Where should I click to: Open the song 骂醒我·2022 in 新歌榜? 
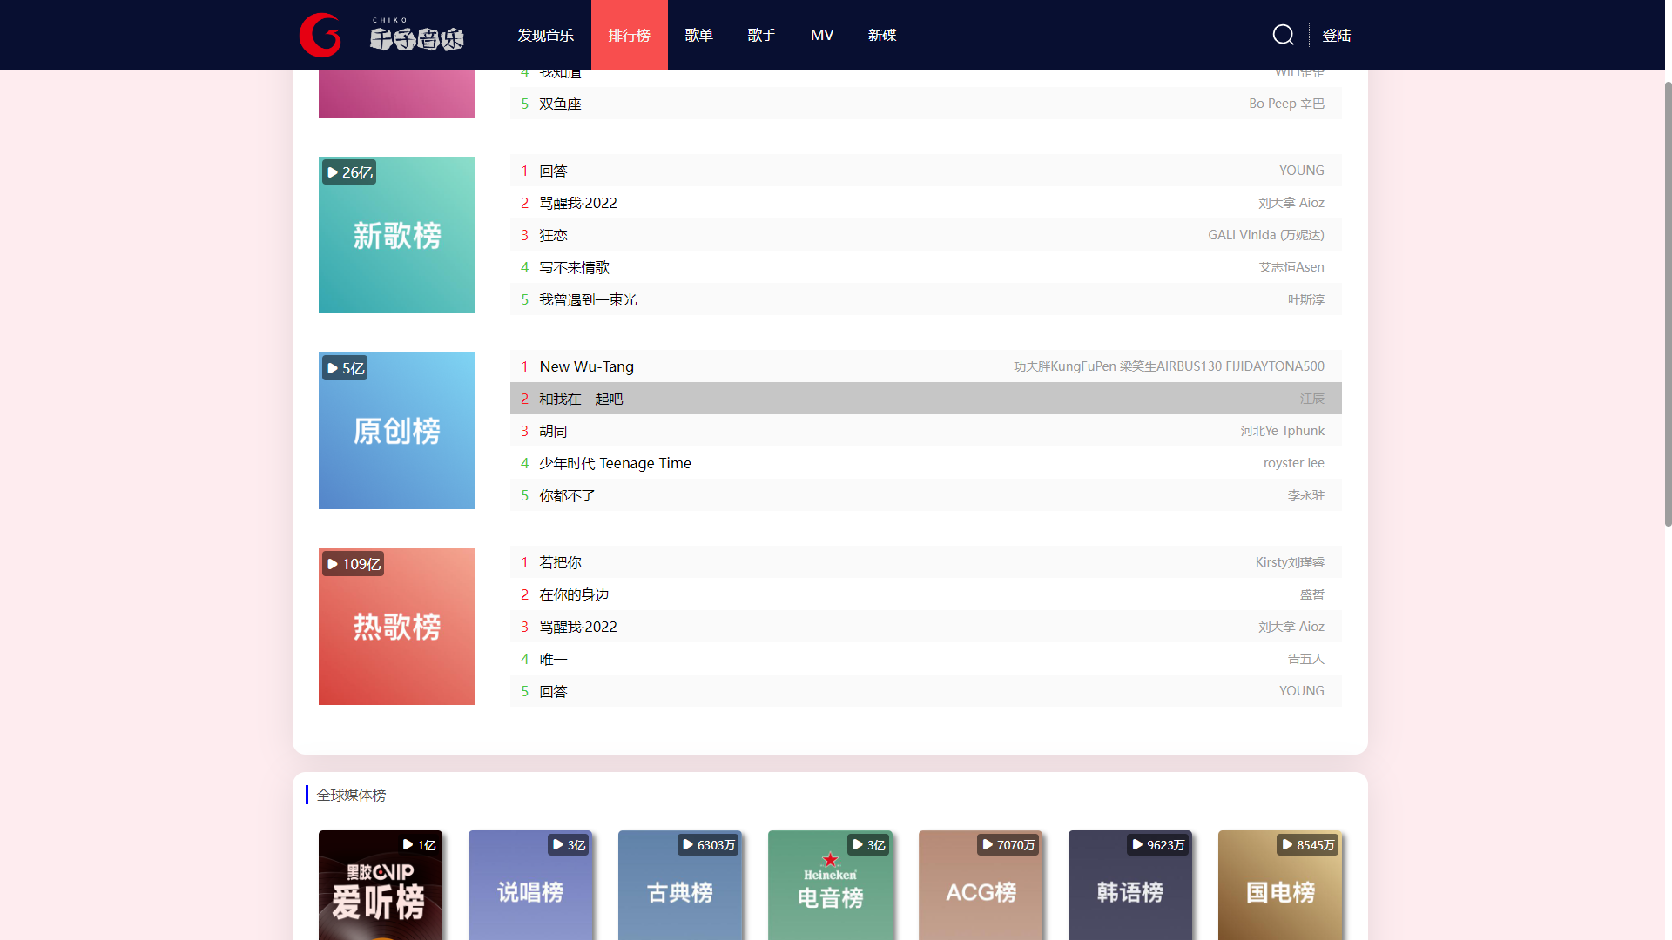click(576, 202)
